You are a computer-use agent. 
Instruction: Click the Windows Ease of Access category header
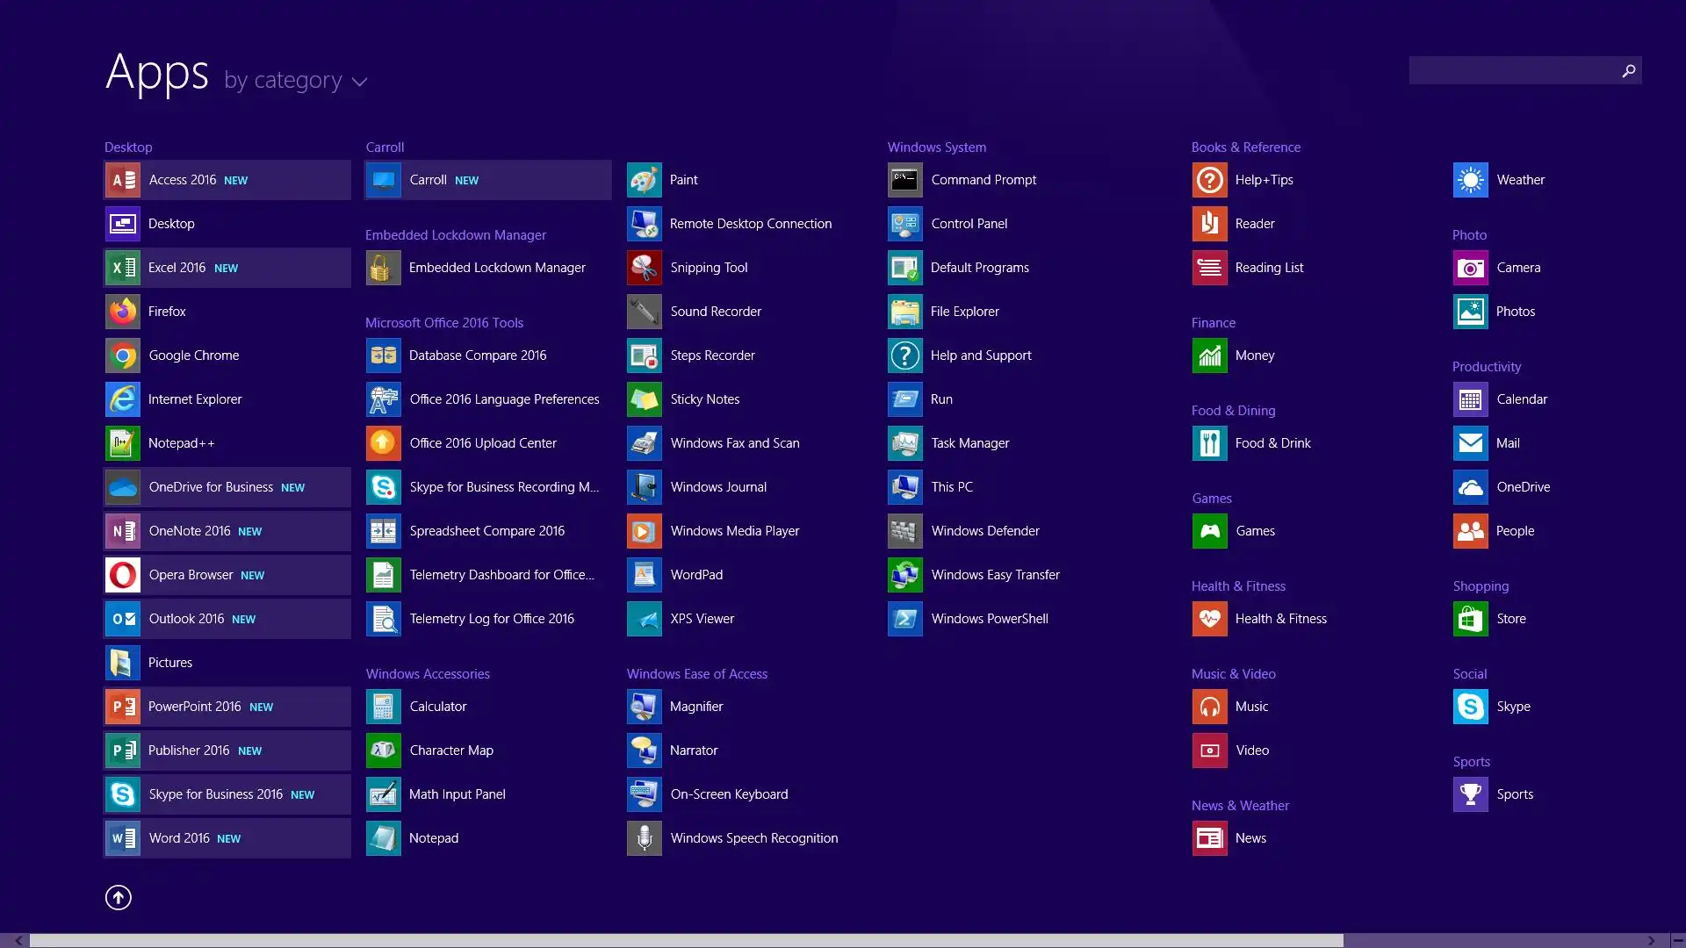(x=696, y=674)
